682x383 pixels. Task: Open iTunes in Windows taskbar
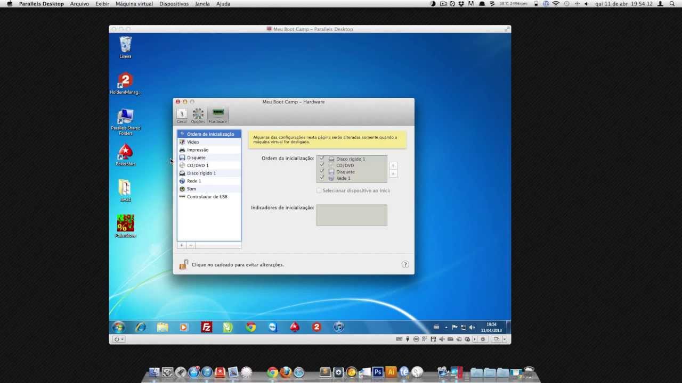click(339, 327)
